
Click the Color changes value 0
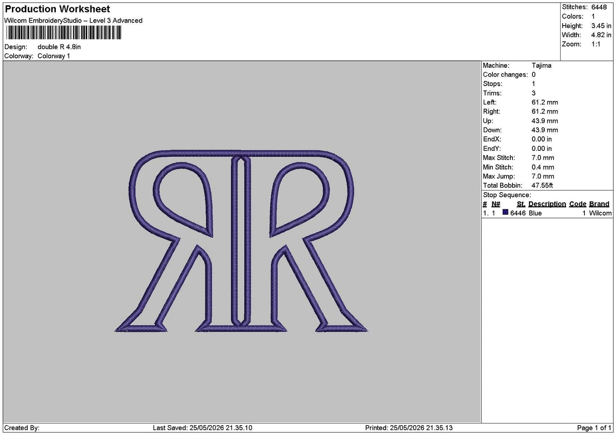point(534,75)
